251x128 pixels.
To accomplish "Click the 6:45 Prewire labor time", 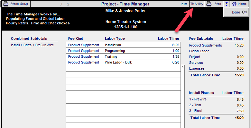I will coord(240,99).
